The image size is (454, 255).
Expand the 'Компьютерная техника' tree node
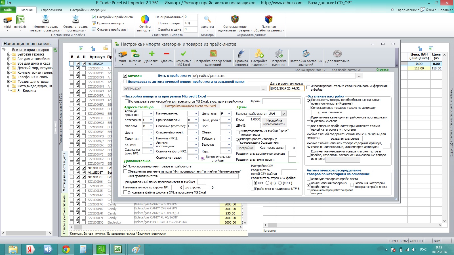(9, 73)
